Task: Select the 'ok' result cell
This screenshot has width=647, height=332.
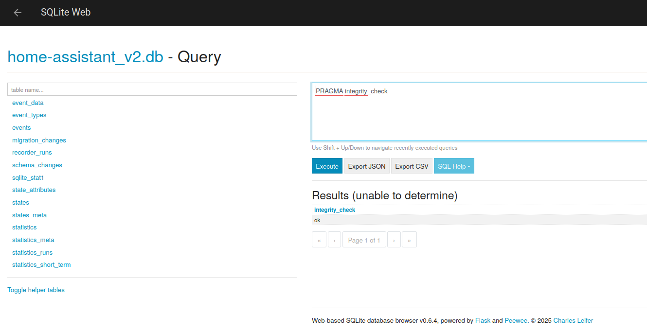Action: point(479,220)
